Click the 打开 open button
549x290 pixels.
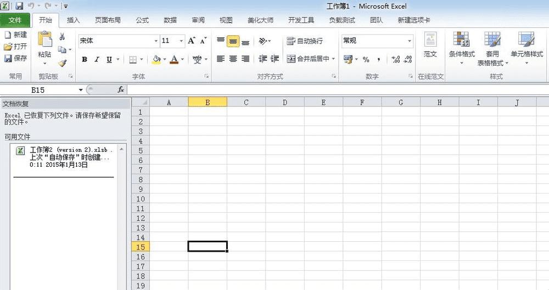[16, 46]
